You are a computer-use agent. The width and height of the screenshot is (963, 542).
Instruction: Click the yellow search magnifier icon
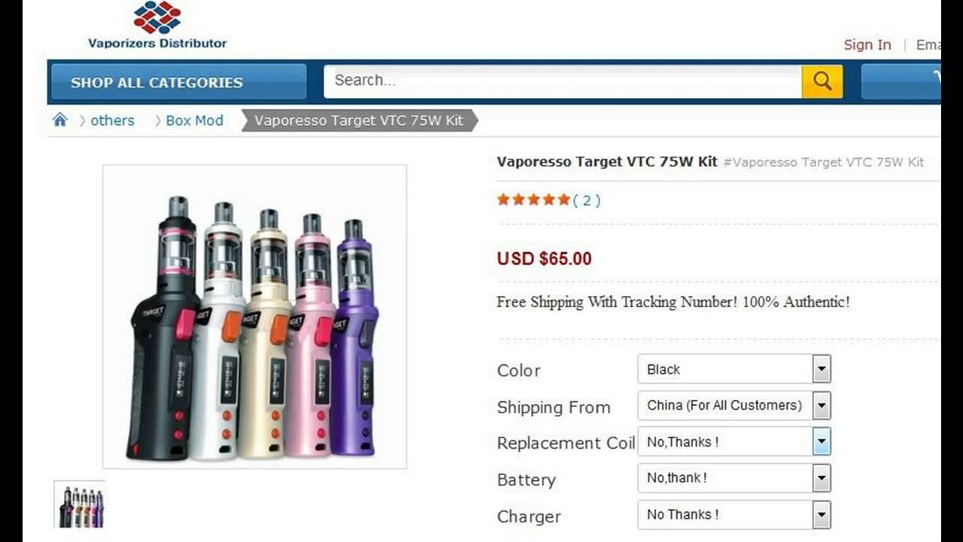pos(822,81)
